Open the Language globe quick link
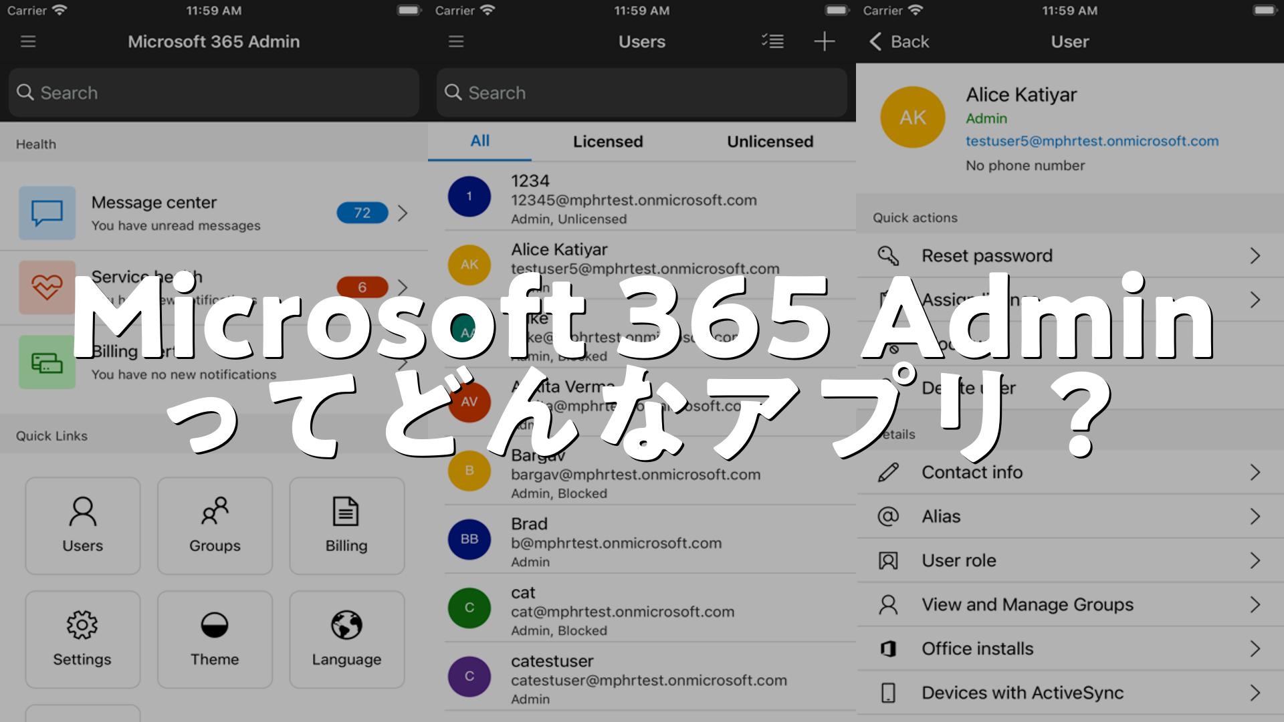 [346, 639]
